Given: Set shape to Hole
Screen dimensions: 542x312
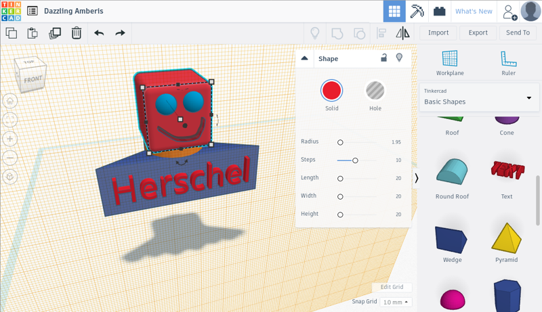Looking at the screenshot, I should pyautogui.click(x=375, y=90).
